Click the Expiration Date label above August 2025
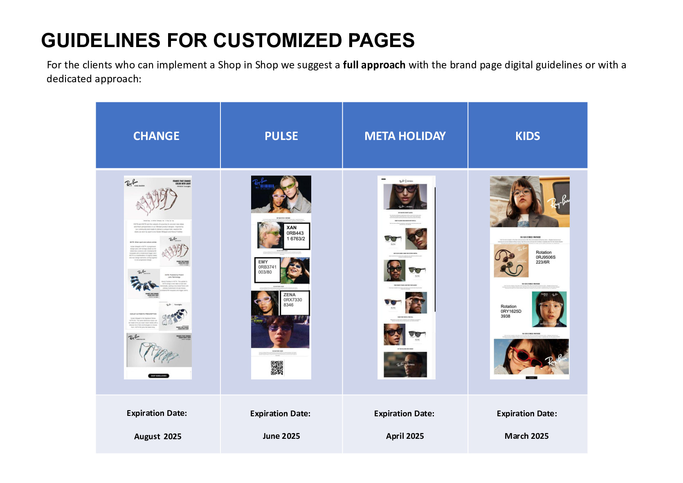This screenshot has height=483, width=683. tap(157, 413)
